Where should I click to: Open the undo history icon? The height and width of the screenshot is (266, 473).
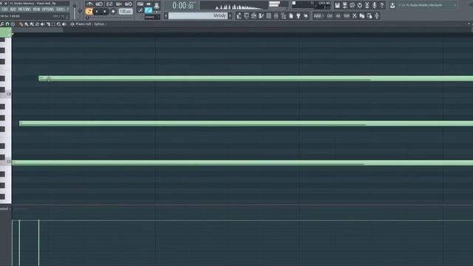pos(360,5)
